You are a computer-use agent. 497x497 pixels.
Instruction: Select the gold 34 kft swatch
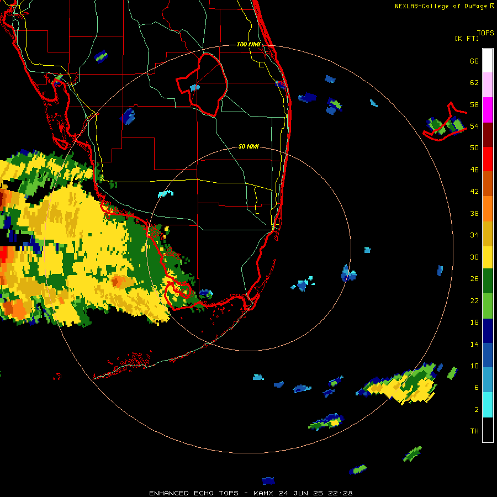coord(488,234)
